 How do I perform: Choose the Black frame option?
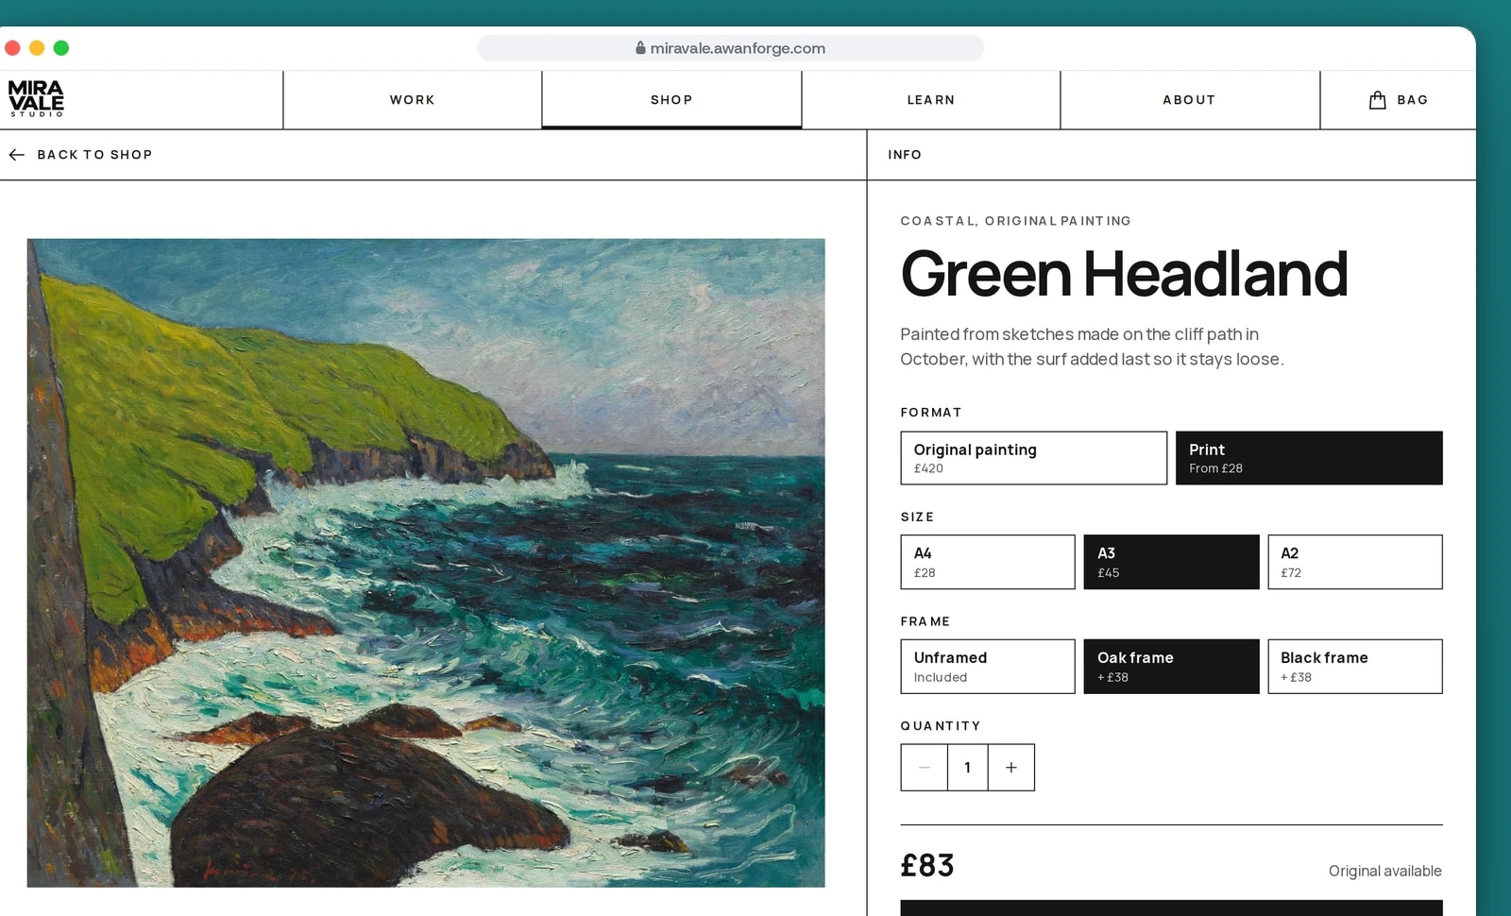click(1355, 667)
